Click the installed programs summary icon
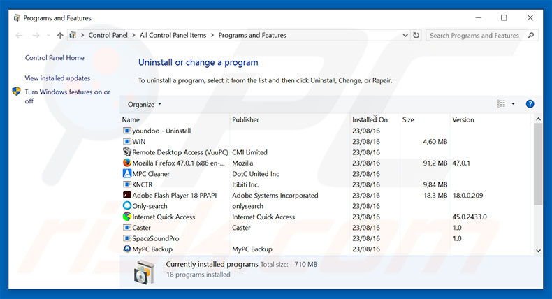Screen dimensions: 552x299 tap(144, 272)
